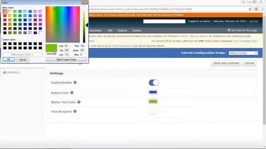Click the Log Out link
Screen dimensions: 266x149
click(253, 21)
